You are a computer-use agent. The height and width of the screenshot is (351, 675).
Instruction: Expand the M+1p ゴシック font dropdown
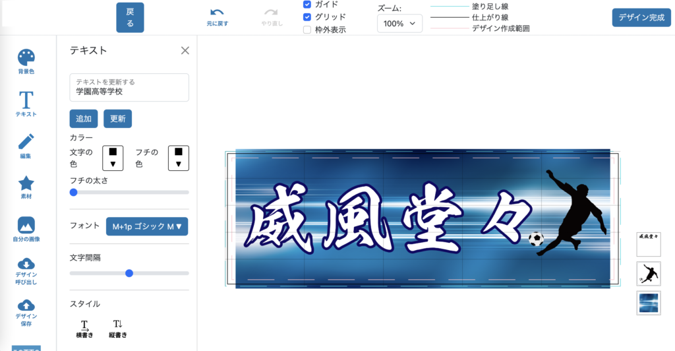147,227
